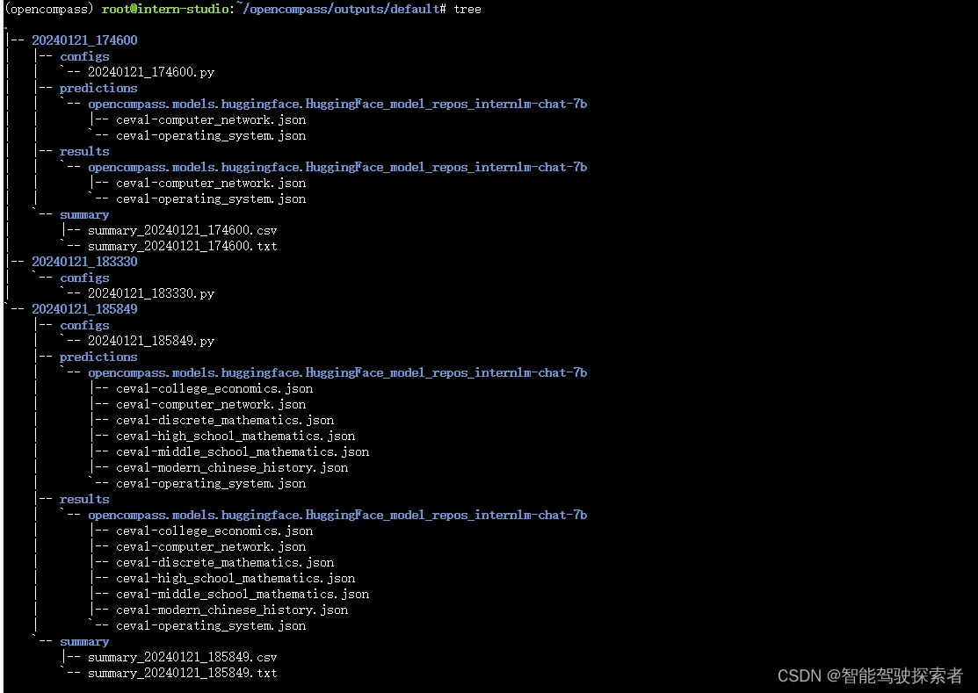Select the "predictions" folder under 20240121_185849
This screenshot has height=693, width=978.
(x=98, y=357)
